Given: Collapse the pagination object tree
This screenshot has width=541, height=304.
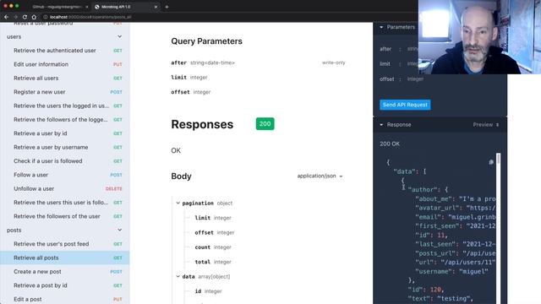Looking at the screenshot, I should pyautogui.click(x=178, y=203).
